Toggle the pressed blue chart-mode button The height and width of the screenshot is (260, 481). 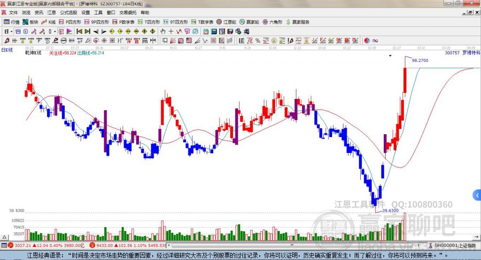pyautogui.click(x=18, y=31)
